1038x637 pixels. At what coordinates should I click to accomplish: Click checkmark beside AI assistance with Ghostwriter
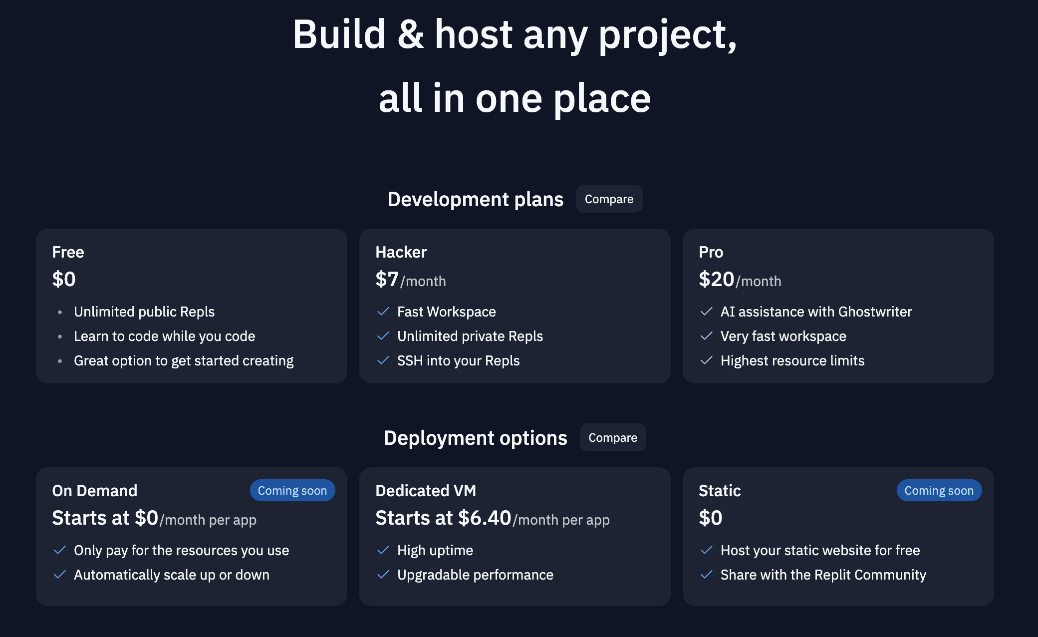pyautogui.click(x=706, y=312)
